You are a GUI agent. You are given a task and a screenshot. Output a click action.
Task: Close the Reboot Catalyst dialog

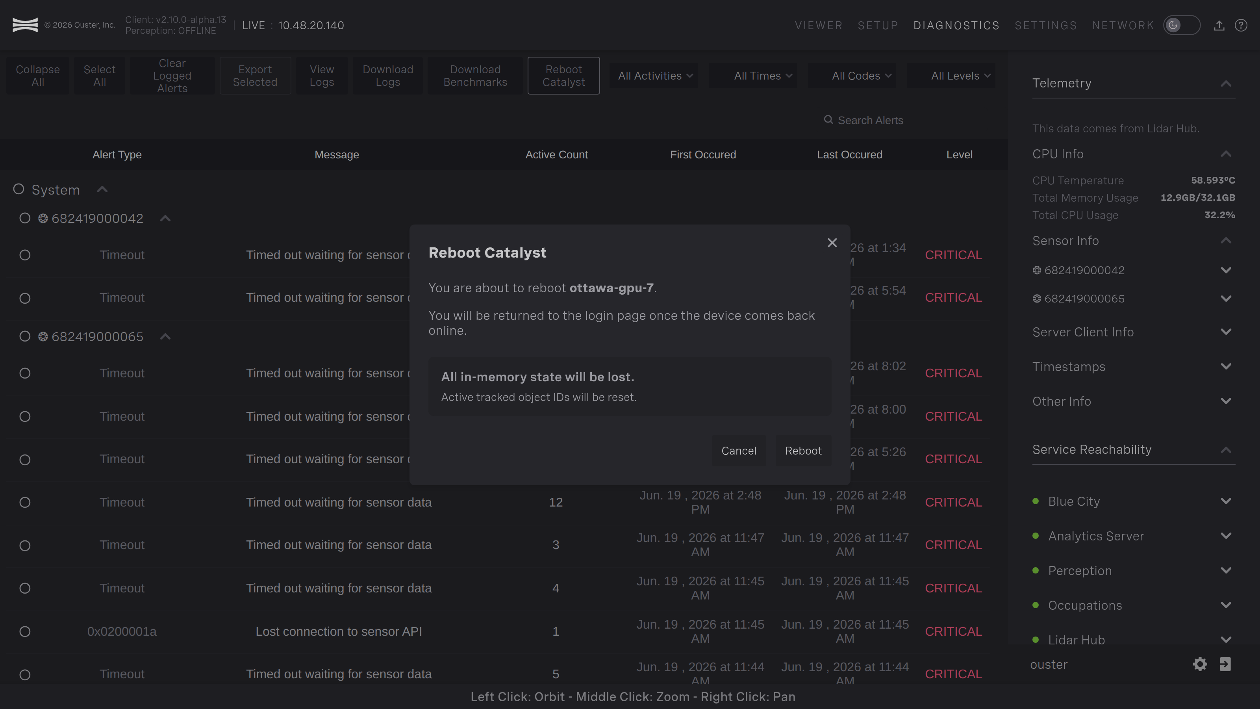(832, 243)
